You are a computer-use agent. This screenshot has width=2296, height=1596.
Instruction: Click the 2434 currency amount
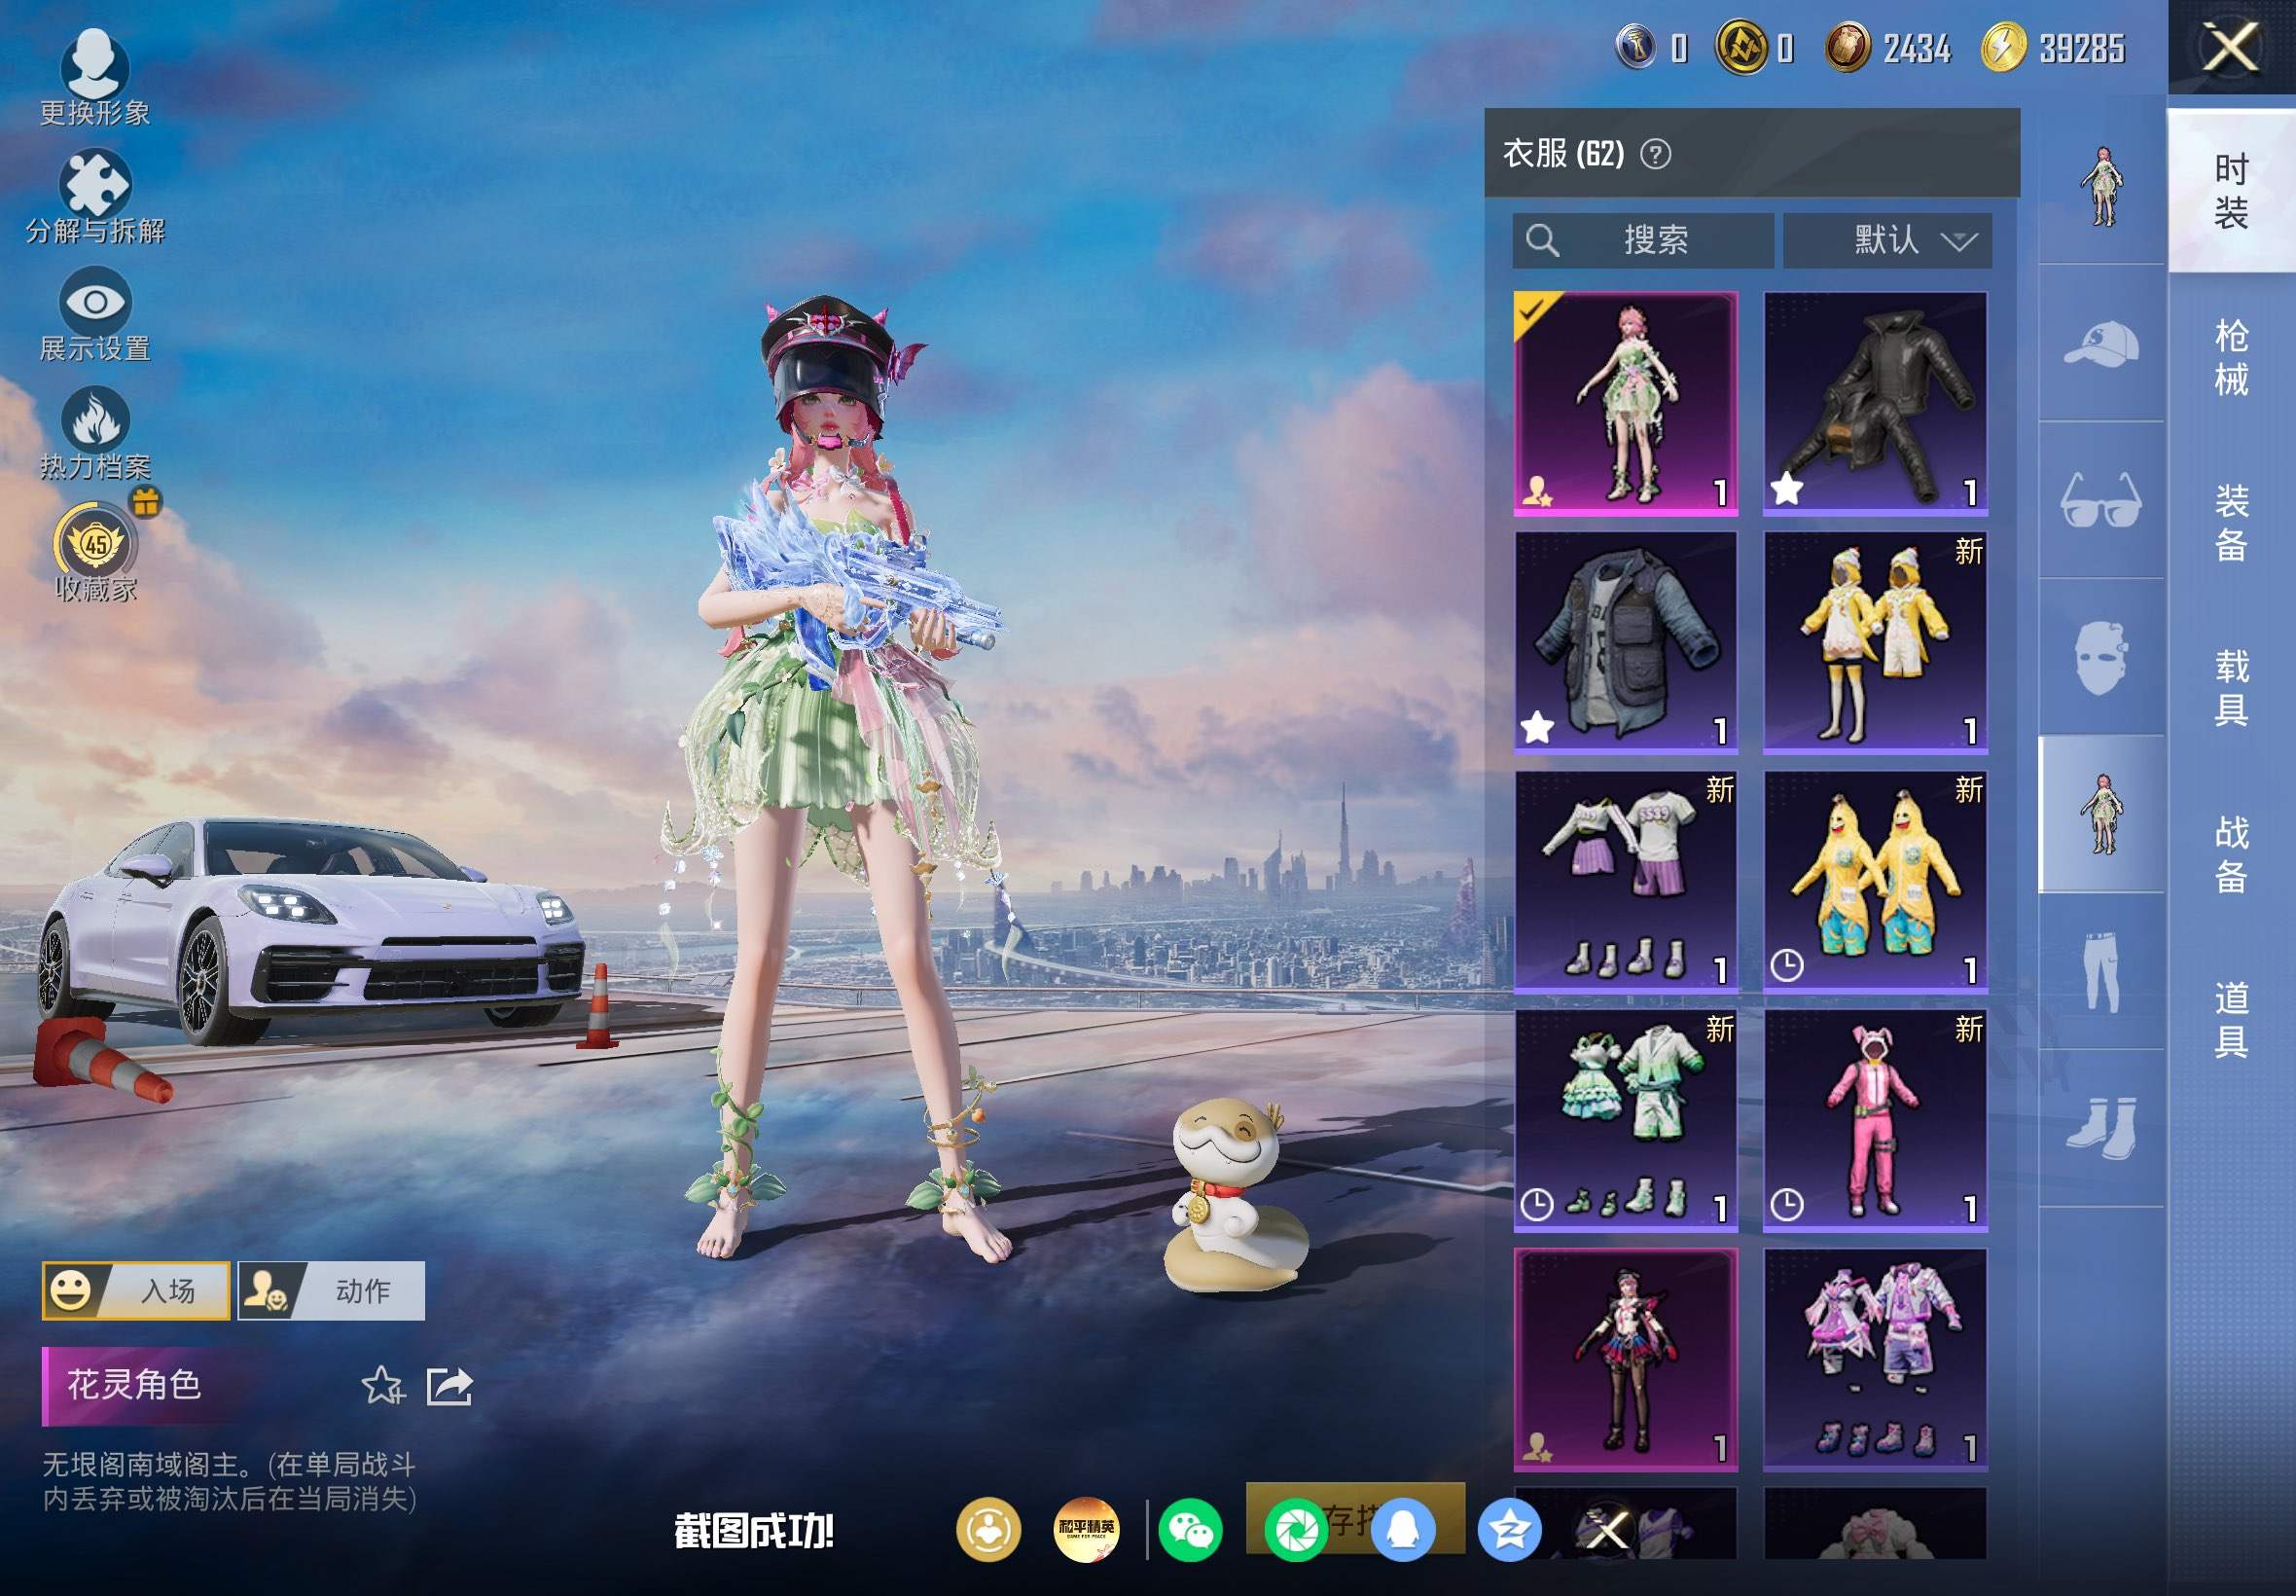(1918, 48)
